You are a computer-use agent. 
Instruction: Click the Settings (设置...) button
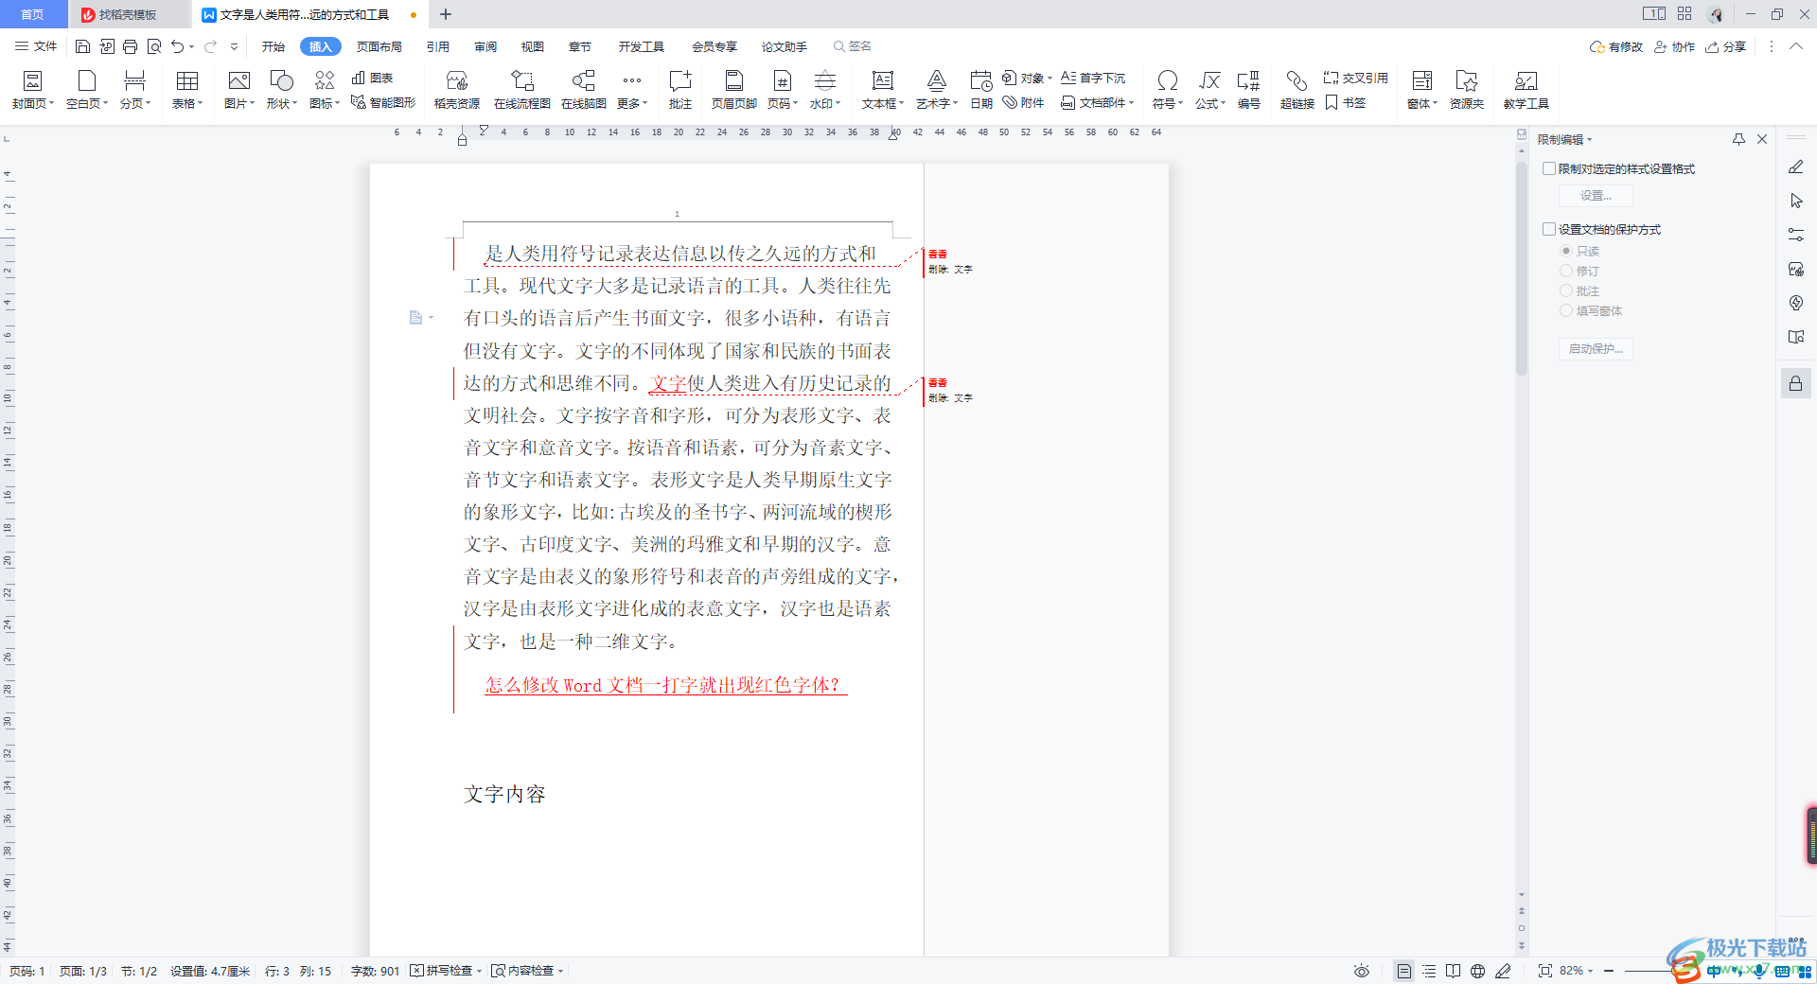point(1596,196)
